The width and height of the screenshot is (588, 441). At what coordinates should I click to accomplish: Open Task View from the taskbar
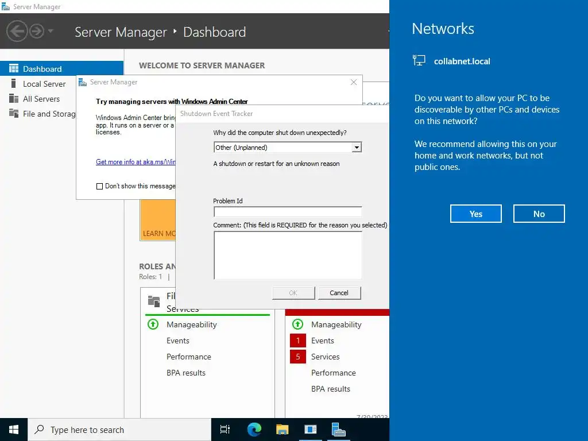tap(225, 430)
